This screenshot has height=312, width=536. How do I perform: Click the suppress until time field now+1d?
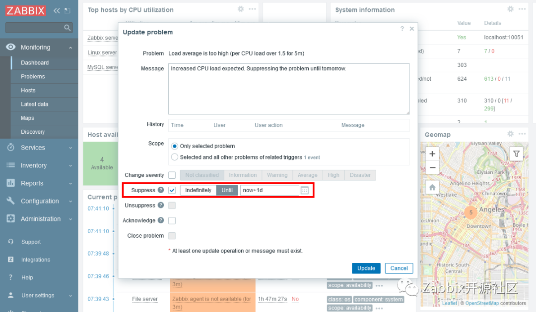(269, 190)
